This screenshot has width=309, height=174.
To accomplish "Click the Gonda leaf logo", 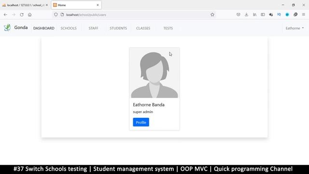I will pyautogui.click(x=7, y=28).
